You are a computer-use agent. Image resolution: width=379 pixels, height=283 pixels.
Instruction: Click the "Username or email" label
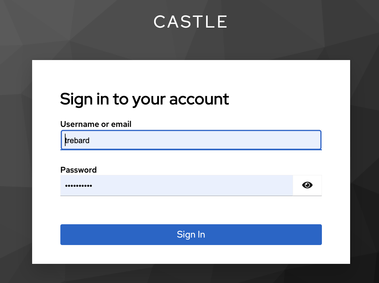96,124
